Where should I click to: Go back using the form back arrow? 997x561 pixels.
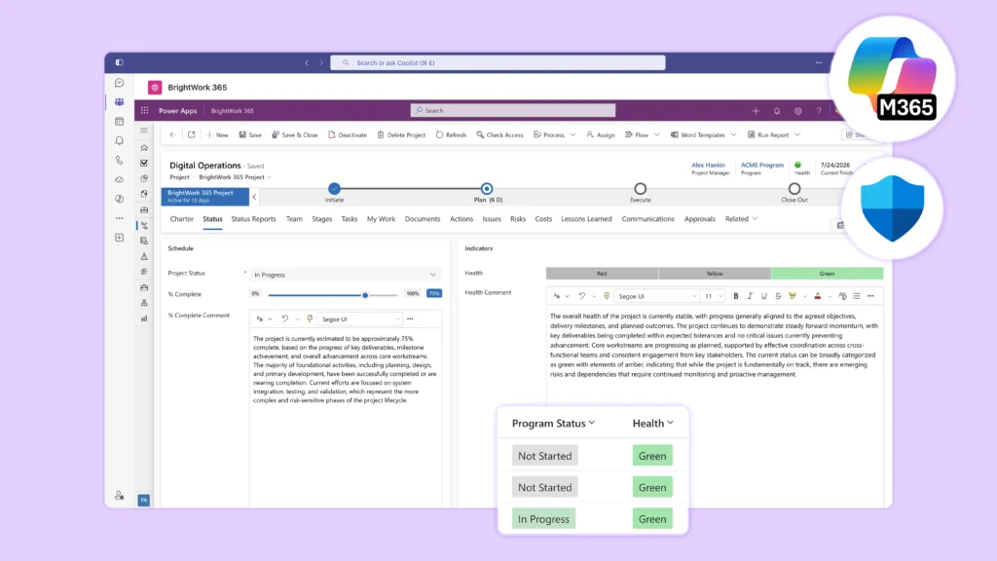(x=173, y=134)
